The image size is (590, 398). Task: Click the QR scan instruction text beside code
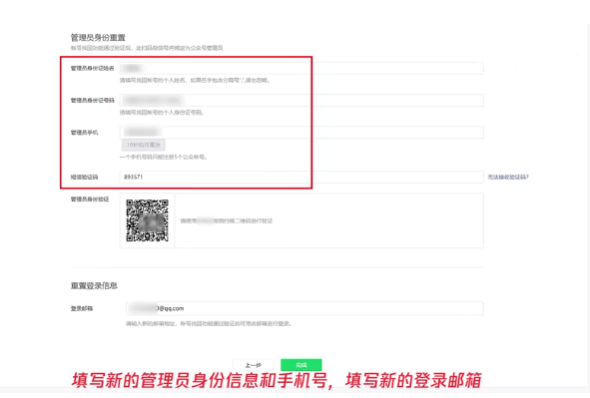227,220
